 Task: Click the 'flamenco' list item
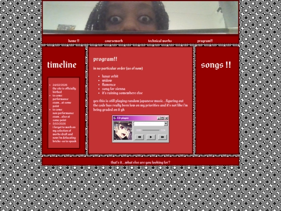coord(109,84)
